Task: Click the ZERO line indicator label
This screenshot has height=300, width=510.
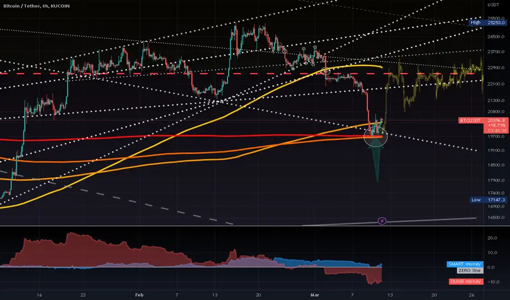Action: 470,271
